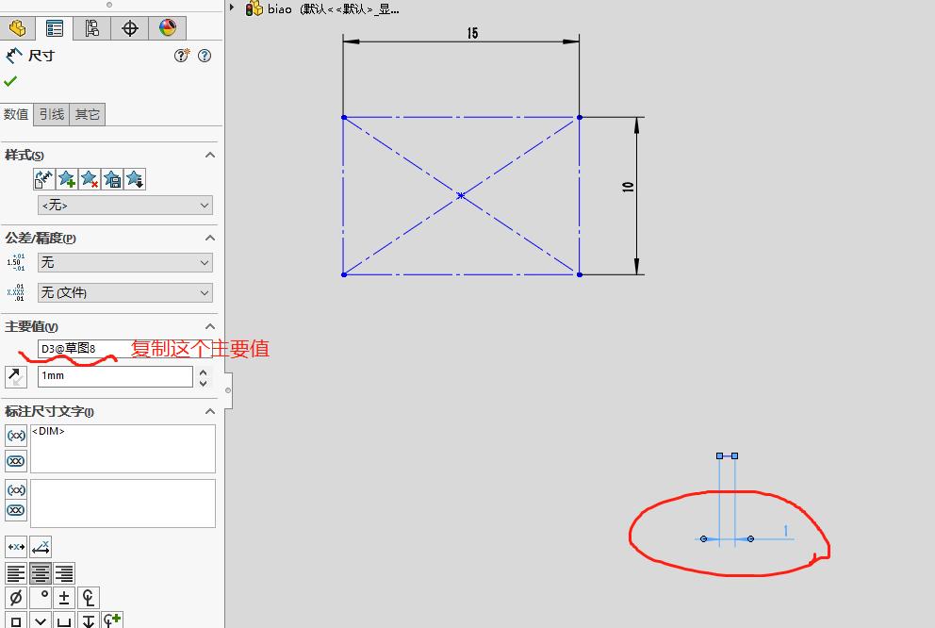
Task: Select the DisplayManager colored sphere icon
Action: click(x=167, y=28)
